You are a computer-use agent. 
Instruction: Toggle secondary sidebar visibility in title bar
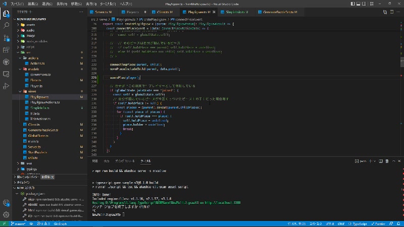tap(364, 4)
